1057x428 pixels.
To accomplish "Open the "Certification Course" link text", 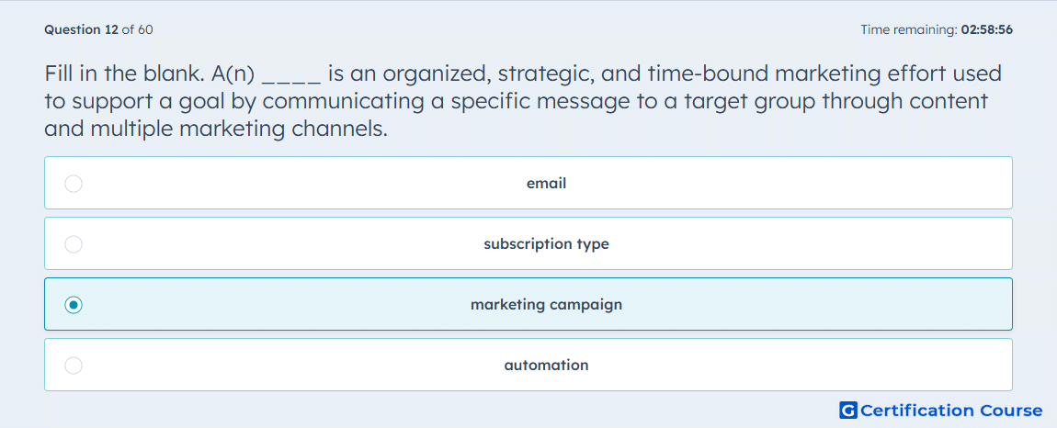I will (x=951, y=410).
